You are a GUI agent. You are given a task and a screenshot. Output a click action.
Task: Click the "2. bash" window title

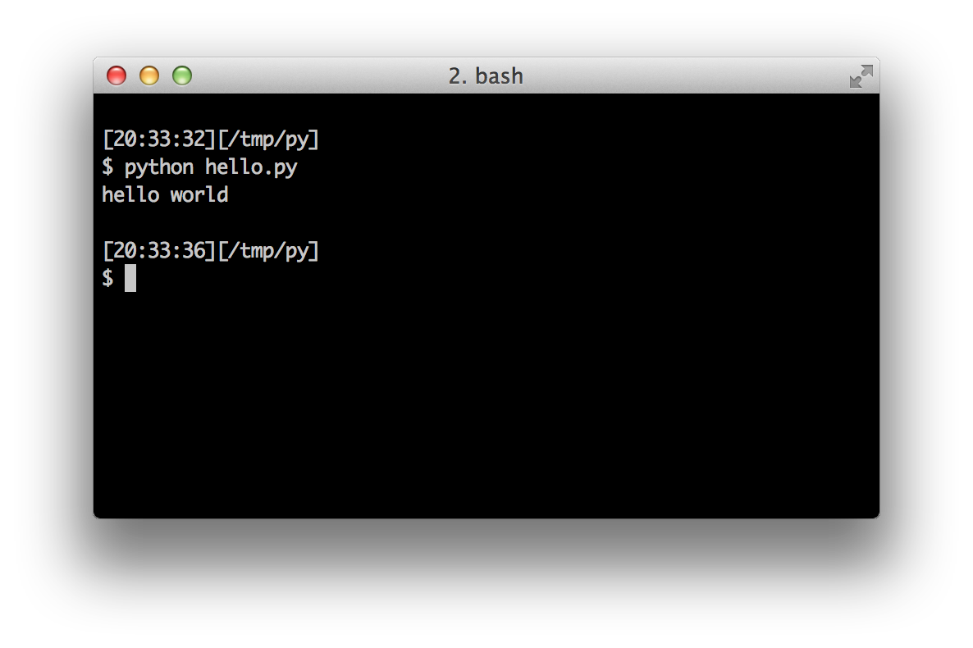(486, 76)
